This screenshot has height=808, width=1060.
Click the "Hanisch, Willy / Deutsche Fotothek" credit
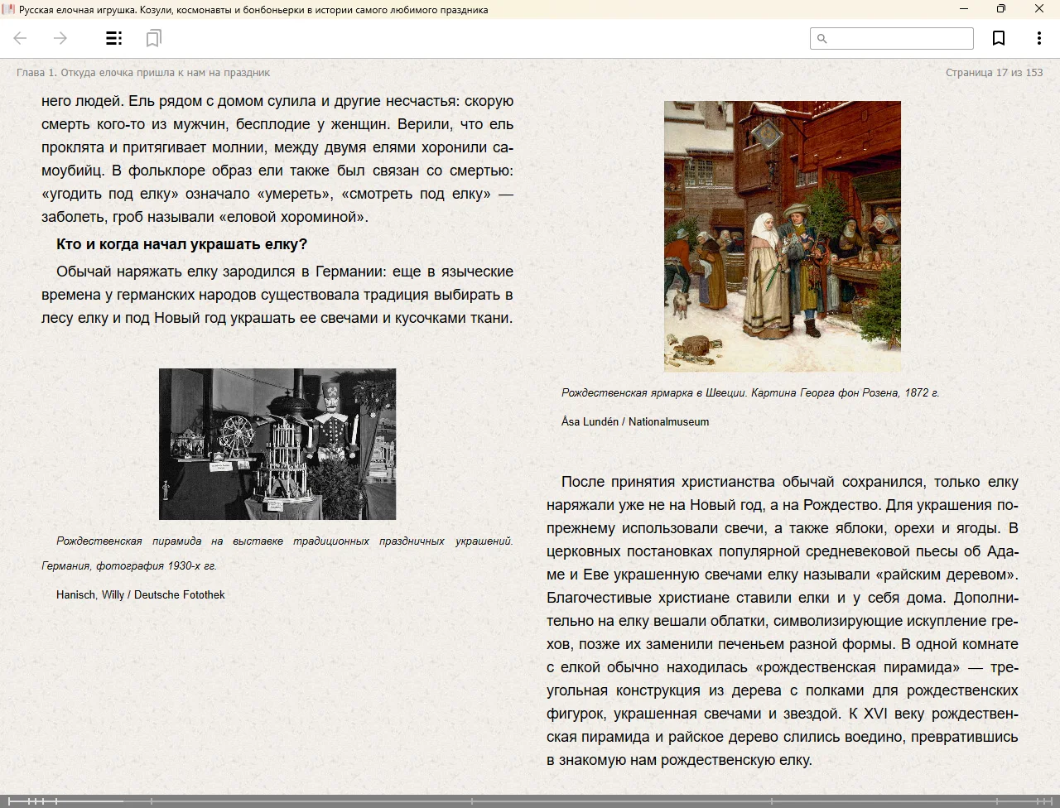coord(141,594)
